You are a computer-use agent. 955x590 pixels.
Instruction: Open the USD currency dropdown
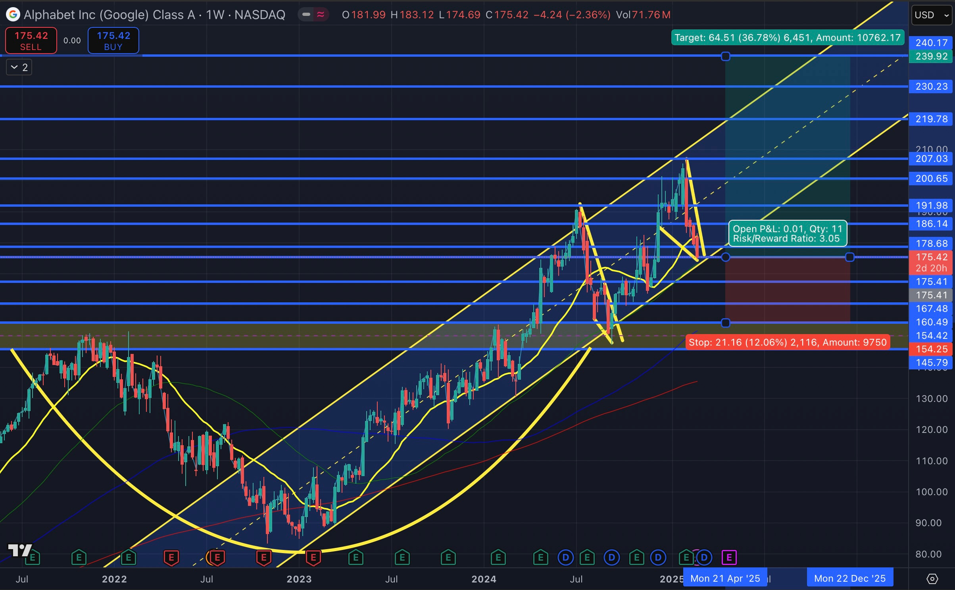[931, 15]
